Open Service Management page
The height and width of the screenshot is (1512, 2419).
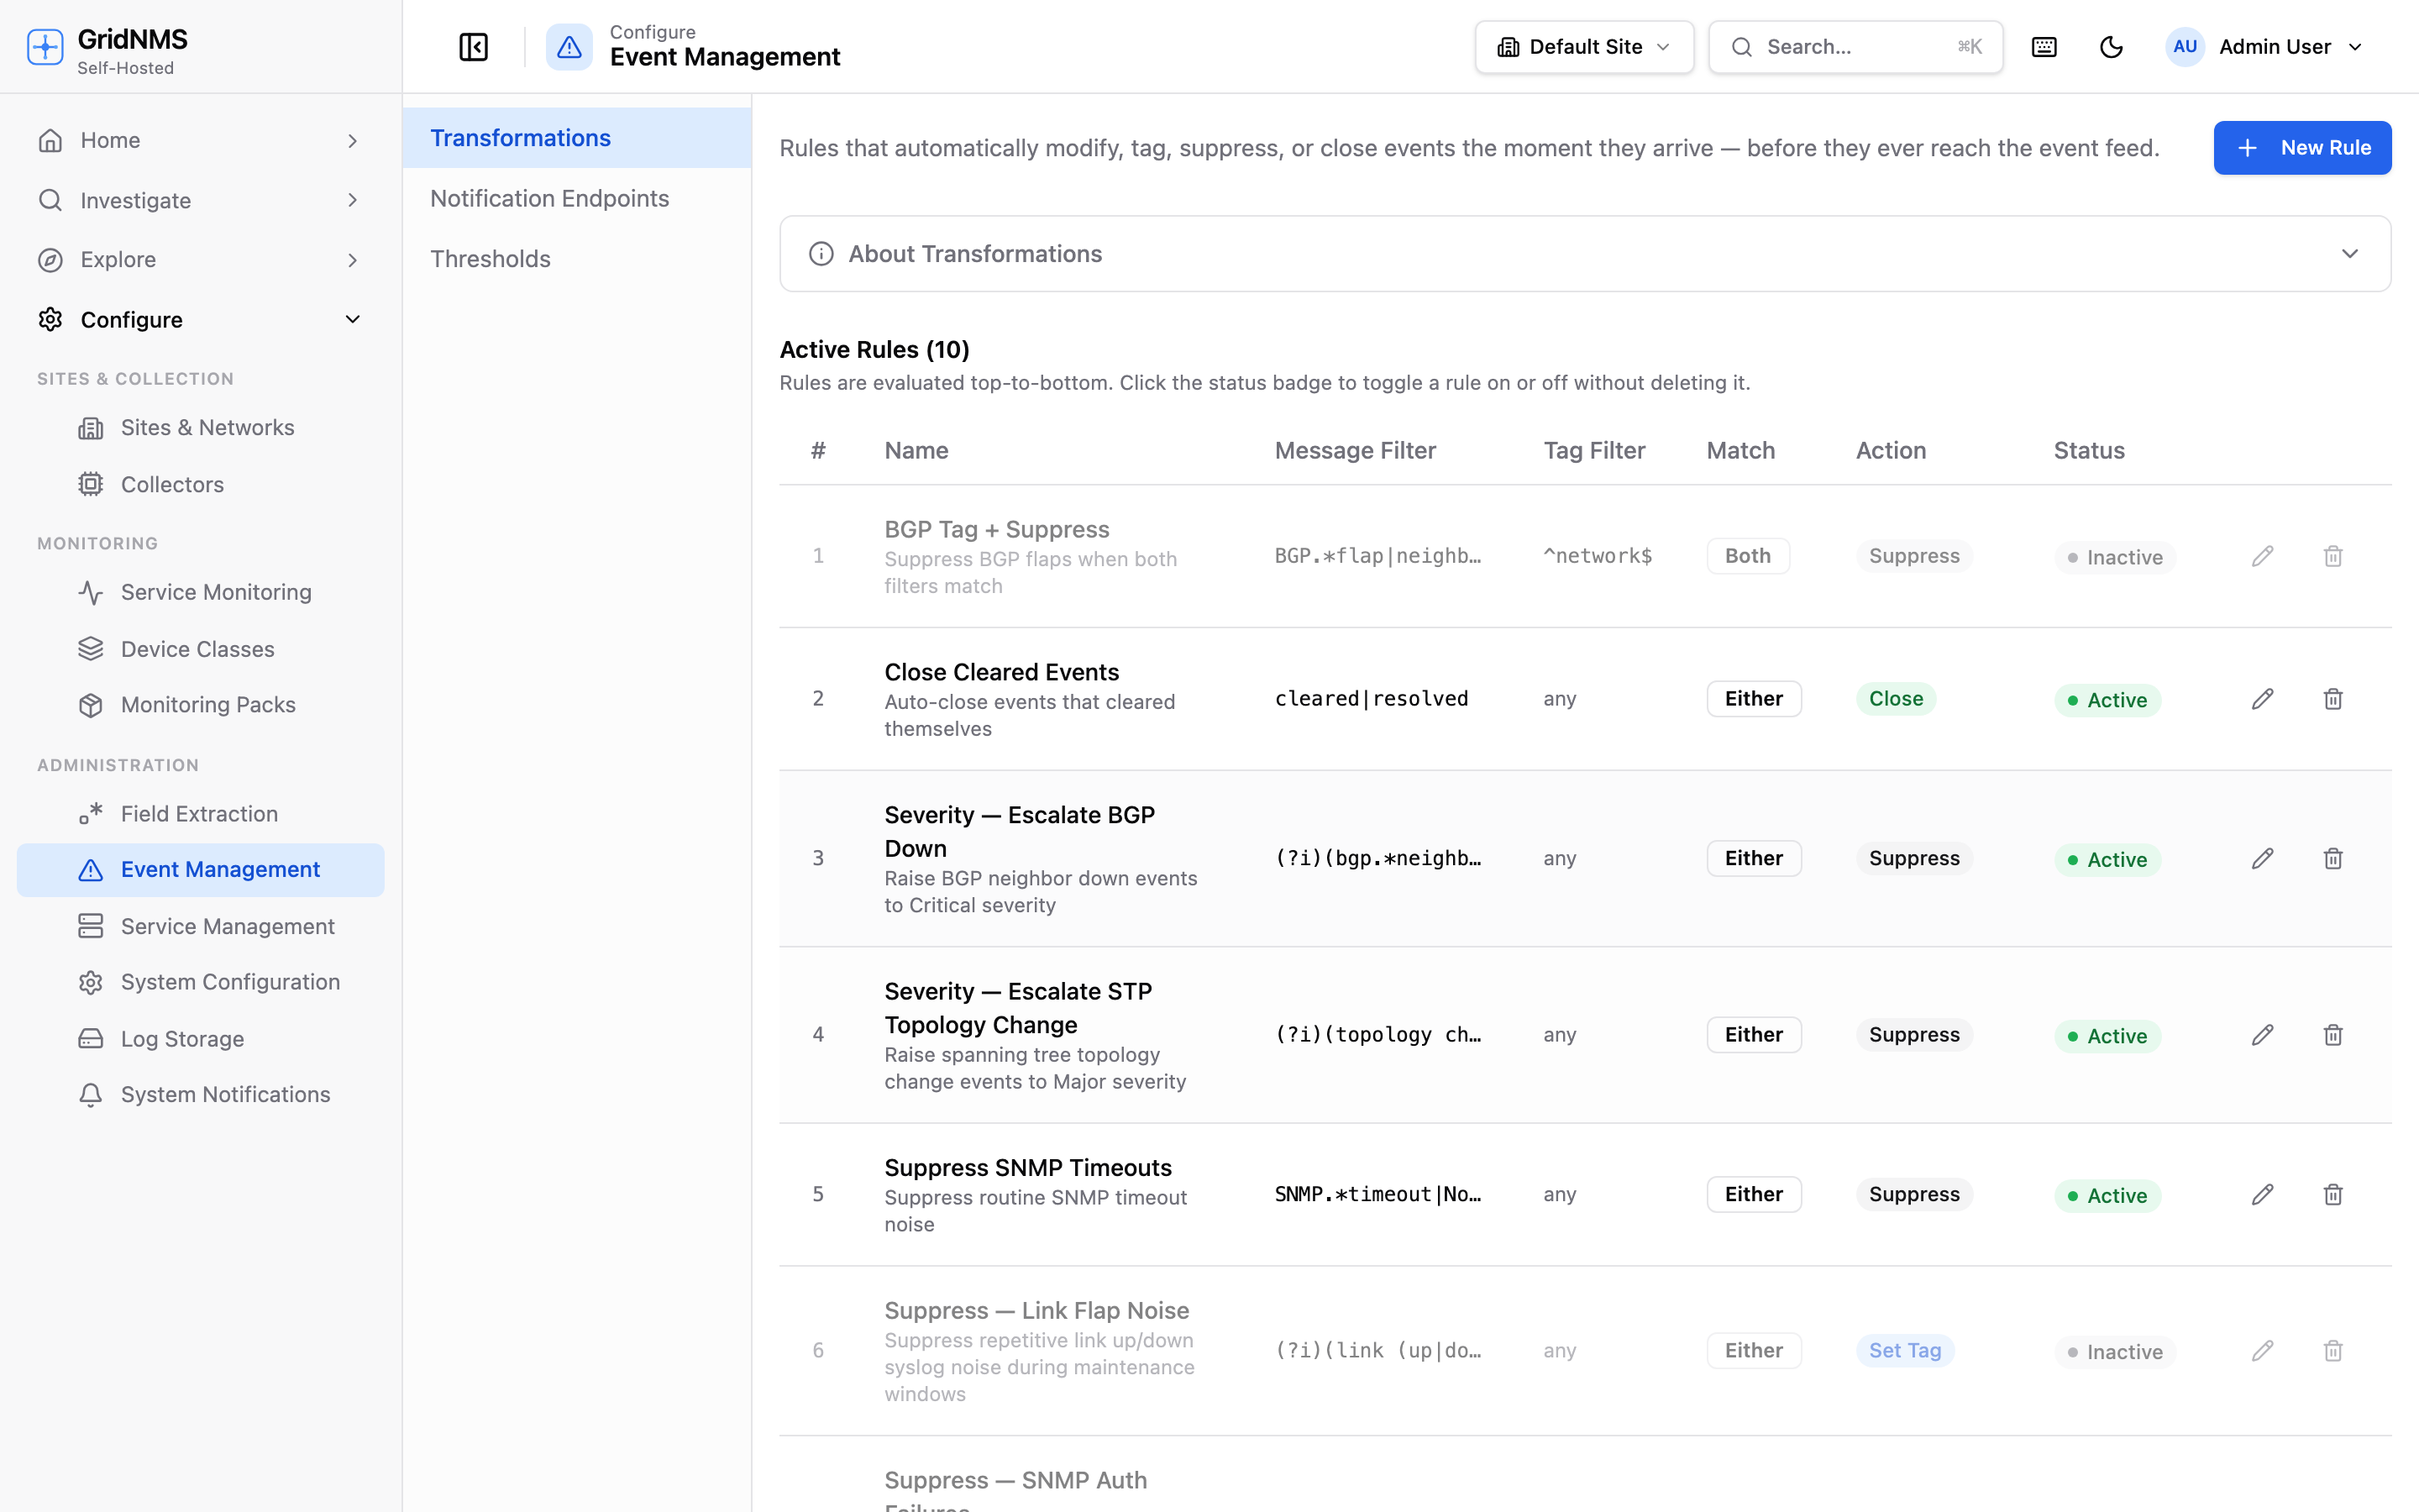[x=201, y=927]
